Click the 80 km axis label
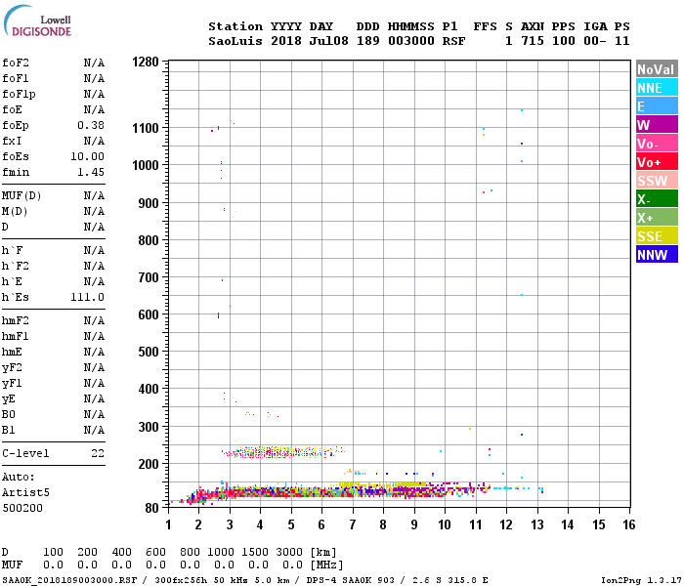Image resolution: width=684 pixels, height=586 pixels. coord(151,508)
